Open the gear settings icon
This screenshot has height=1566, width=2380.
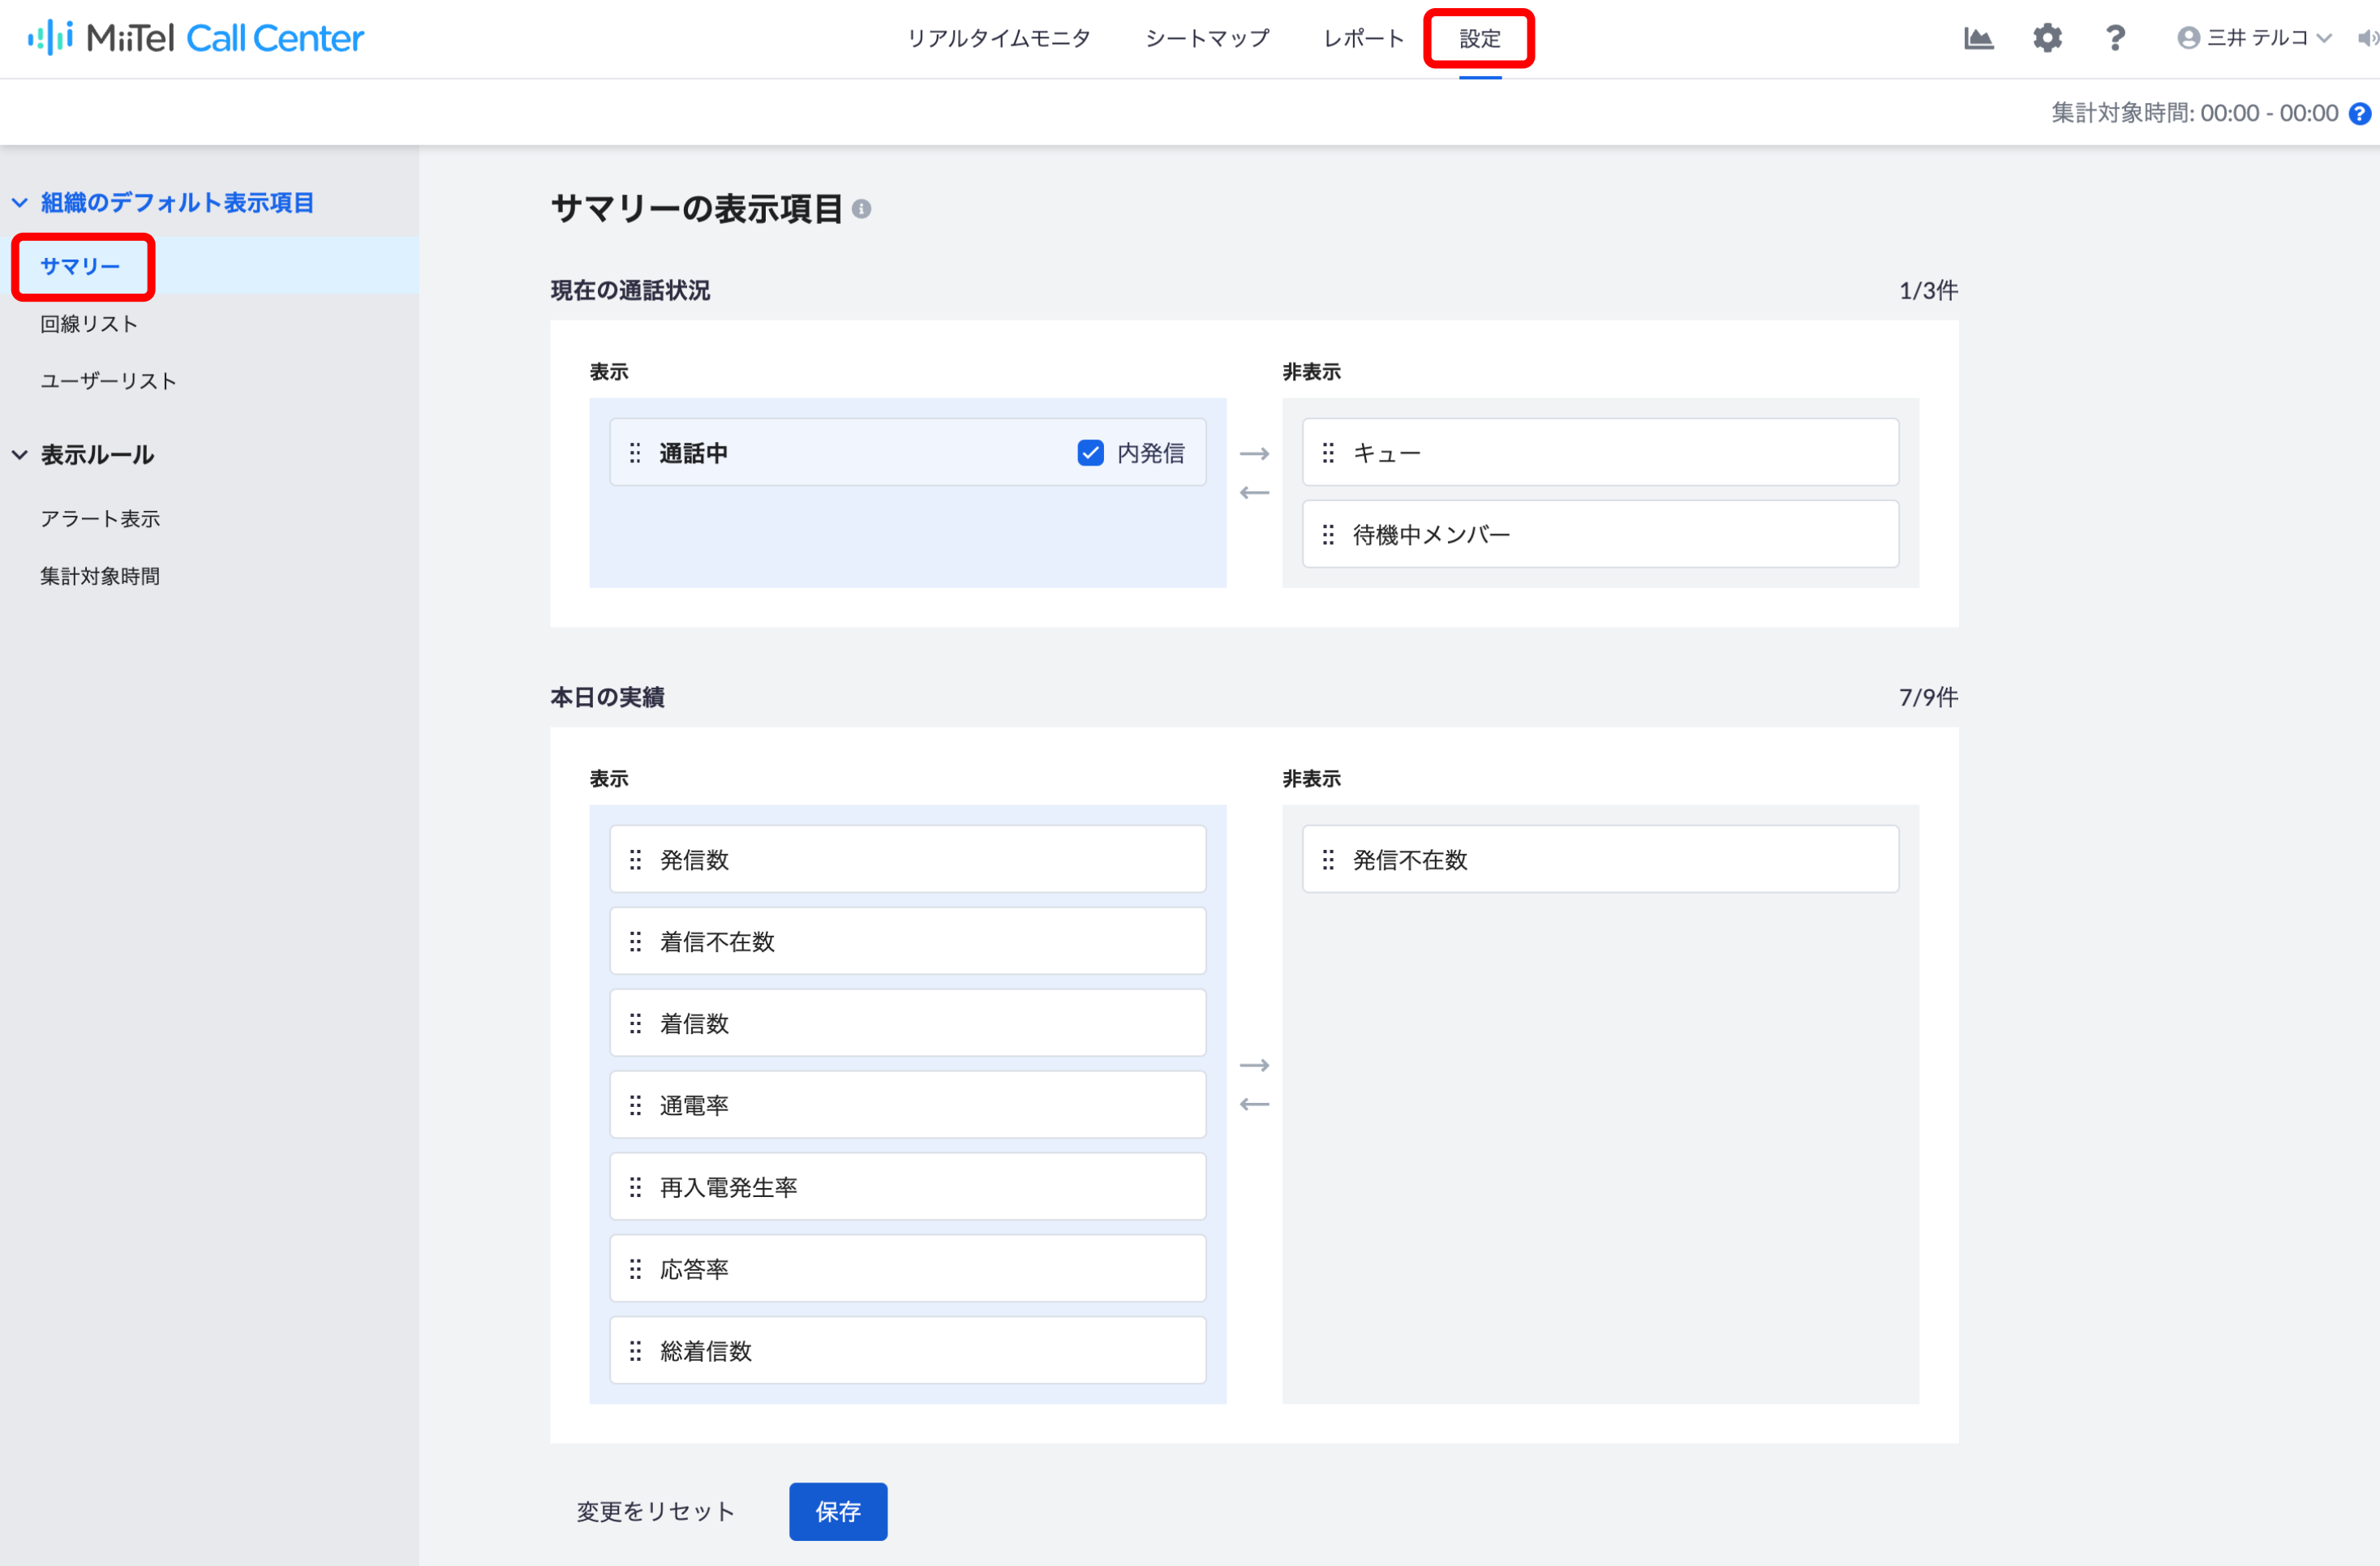[x=2047, y=38]
